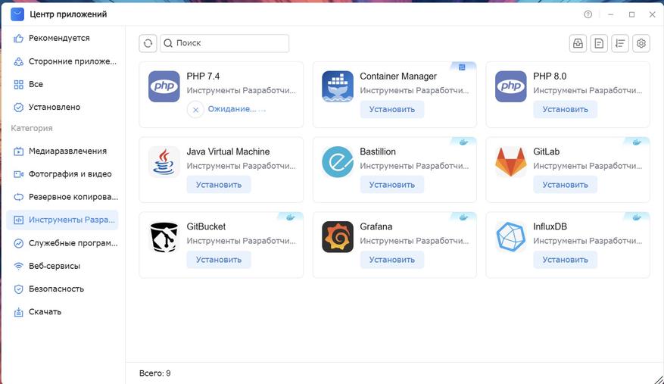
Task: Install Java Virtual Machine
Action: pos(219,185)
